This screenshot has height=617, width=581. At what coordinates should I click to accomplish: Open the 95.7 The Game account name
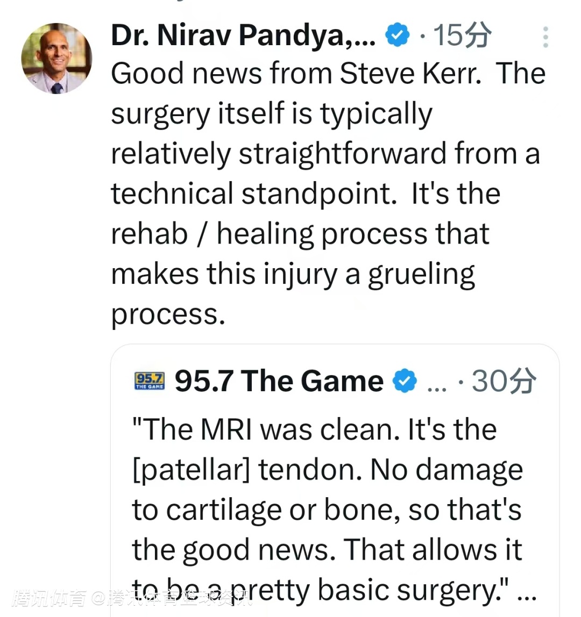pyautogui.click(x=279, y=381)
